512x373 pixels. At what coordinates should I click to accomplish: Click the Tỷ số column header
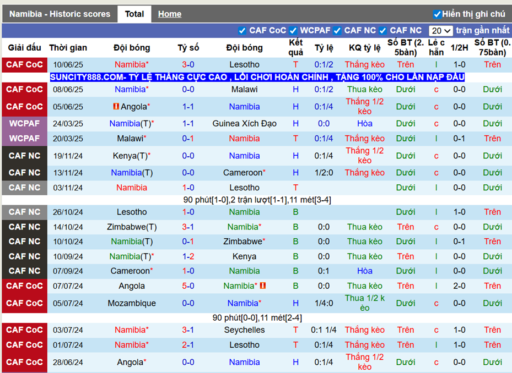188,48
